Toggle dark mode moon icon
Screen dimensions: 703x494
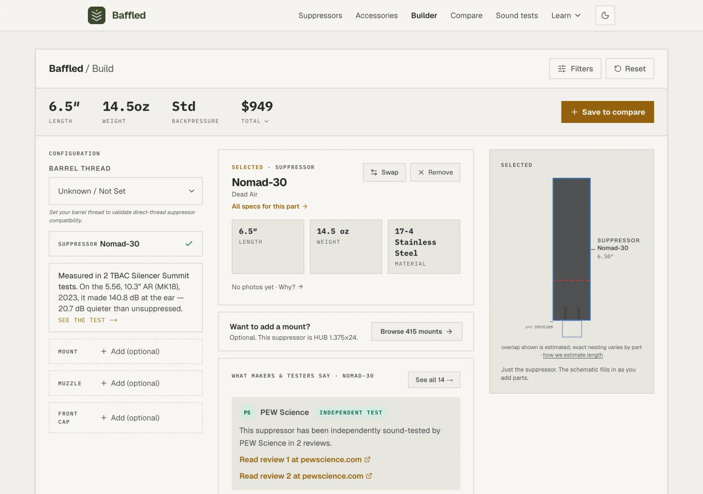pyautogui.click(x=605, y=15)
